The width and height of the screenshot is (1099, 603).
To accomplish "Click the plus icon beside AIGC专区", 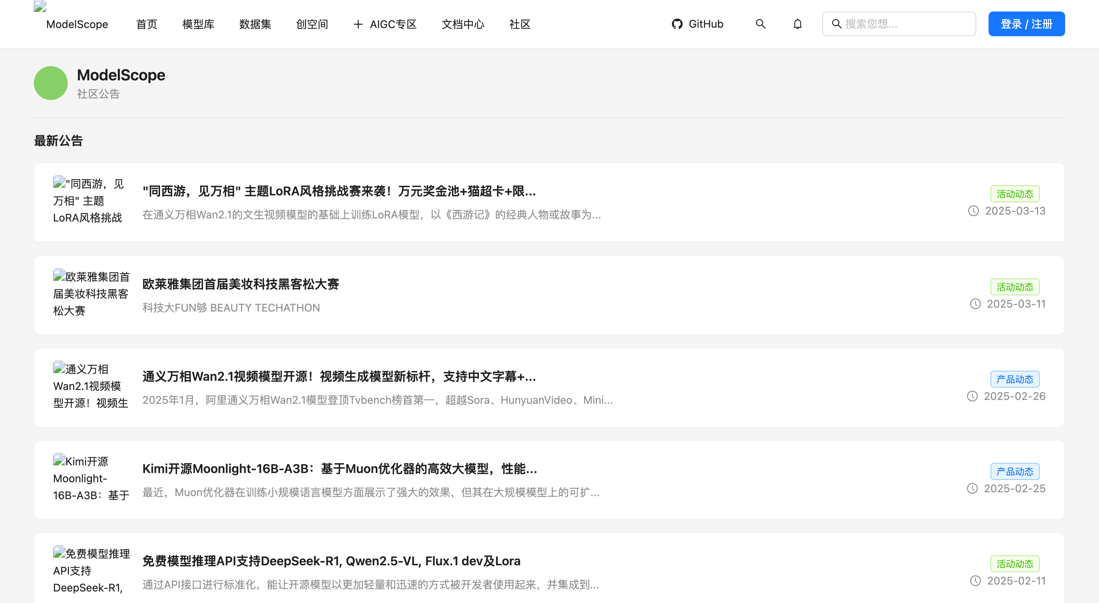I will point(358,24).
